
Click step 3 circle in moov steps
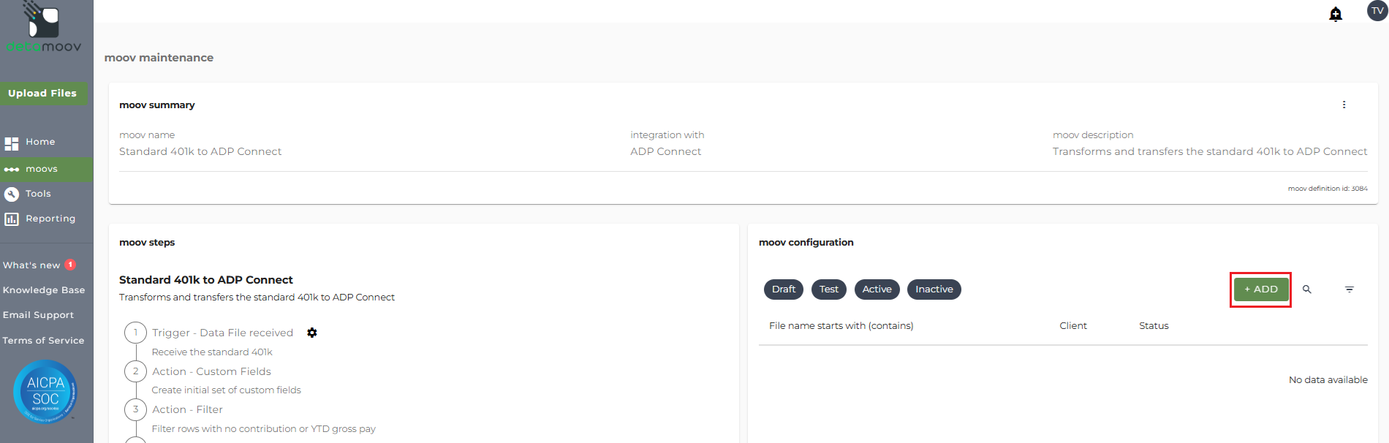point(135,409)
